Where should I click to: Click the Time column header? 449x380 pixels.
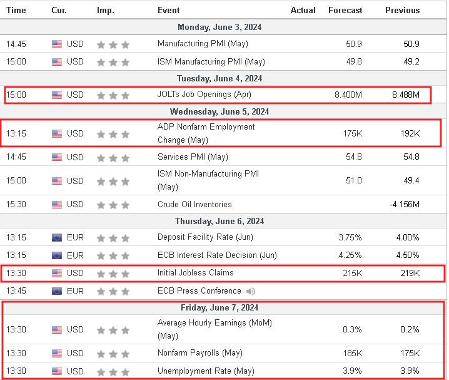[16, 10]
